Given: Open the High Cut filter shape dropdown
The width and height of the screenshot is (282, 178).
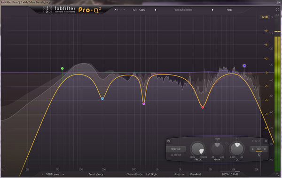Looking at the screenshot, I should click(x=175, y=149).
